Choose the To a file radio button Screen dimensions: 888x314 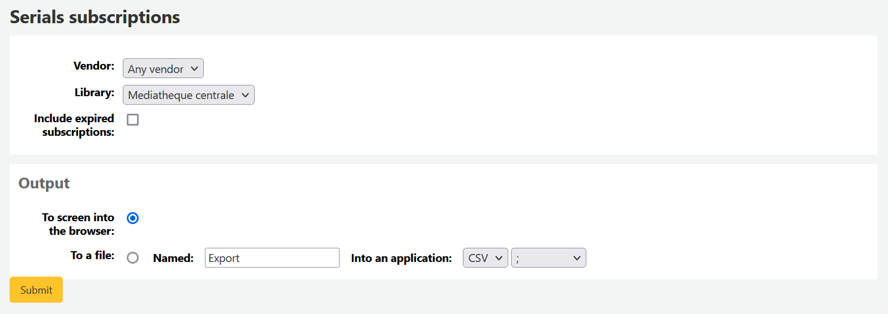tap(133, 258)
